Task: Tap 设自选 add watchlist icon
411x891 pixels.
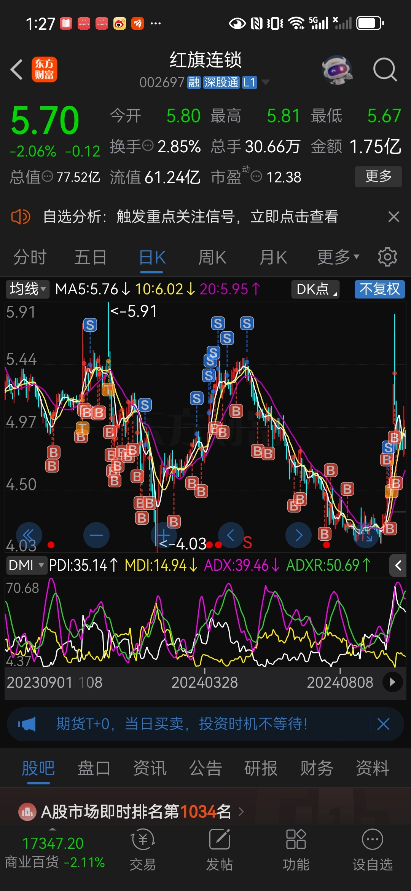Action: point(373,849)
